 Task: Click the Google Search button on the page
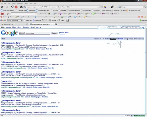pos(54,33)
